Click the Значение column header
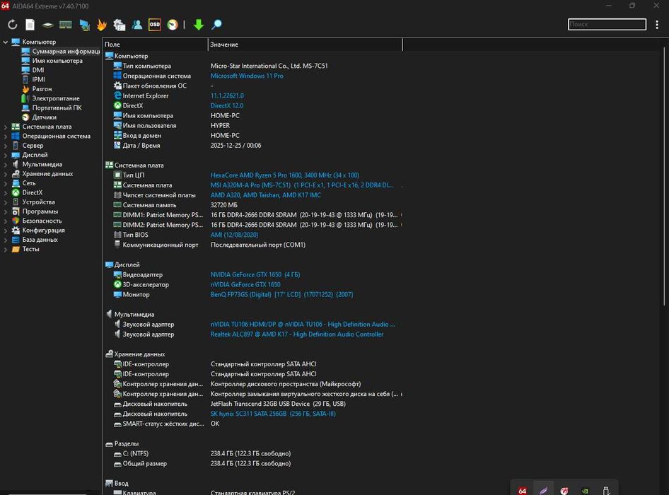The width and height of the screenshot is (669, 495). coord(305,45)
